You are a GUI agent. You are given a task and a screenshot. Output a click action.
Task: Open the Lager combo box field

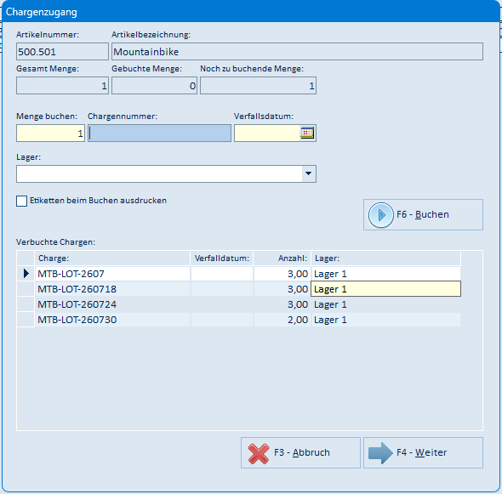coord(166,173)
